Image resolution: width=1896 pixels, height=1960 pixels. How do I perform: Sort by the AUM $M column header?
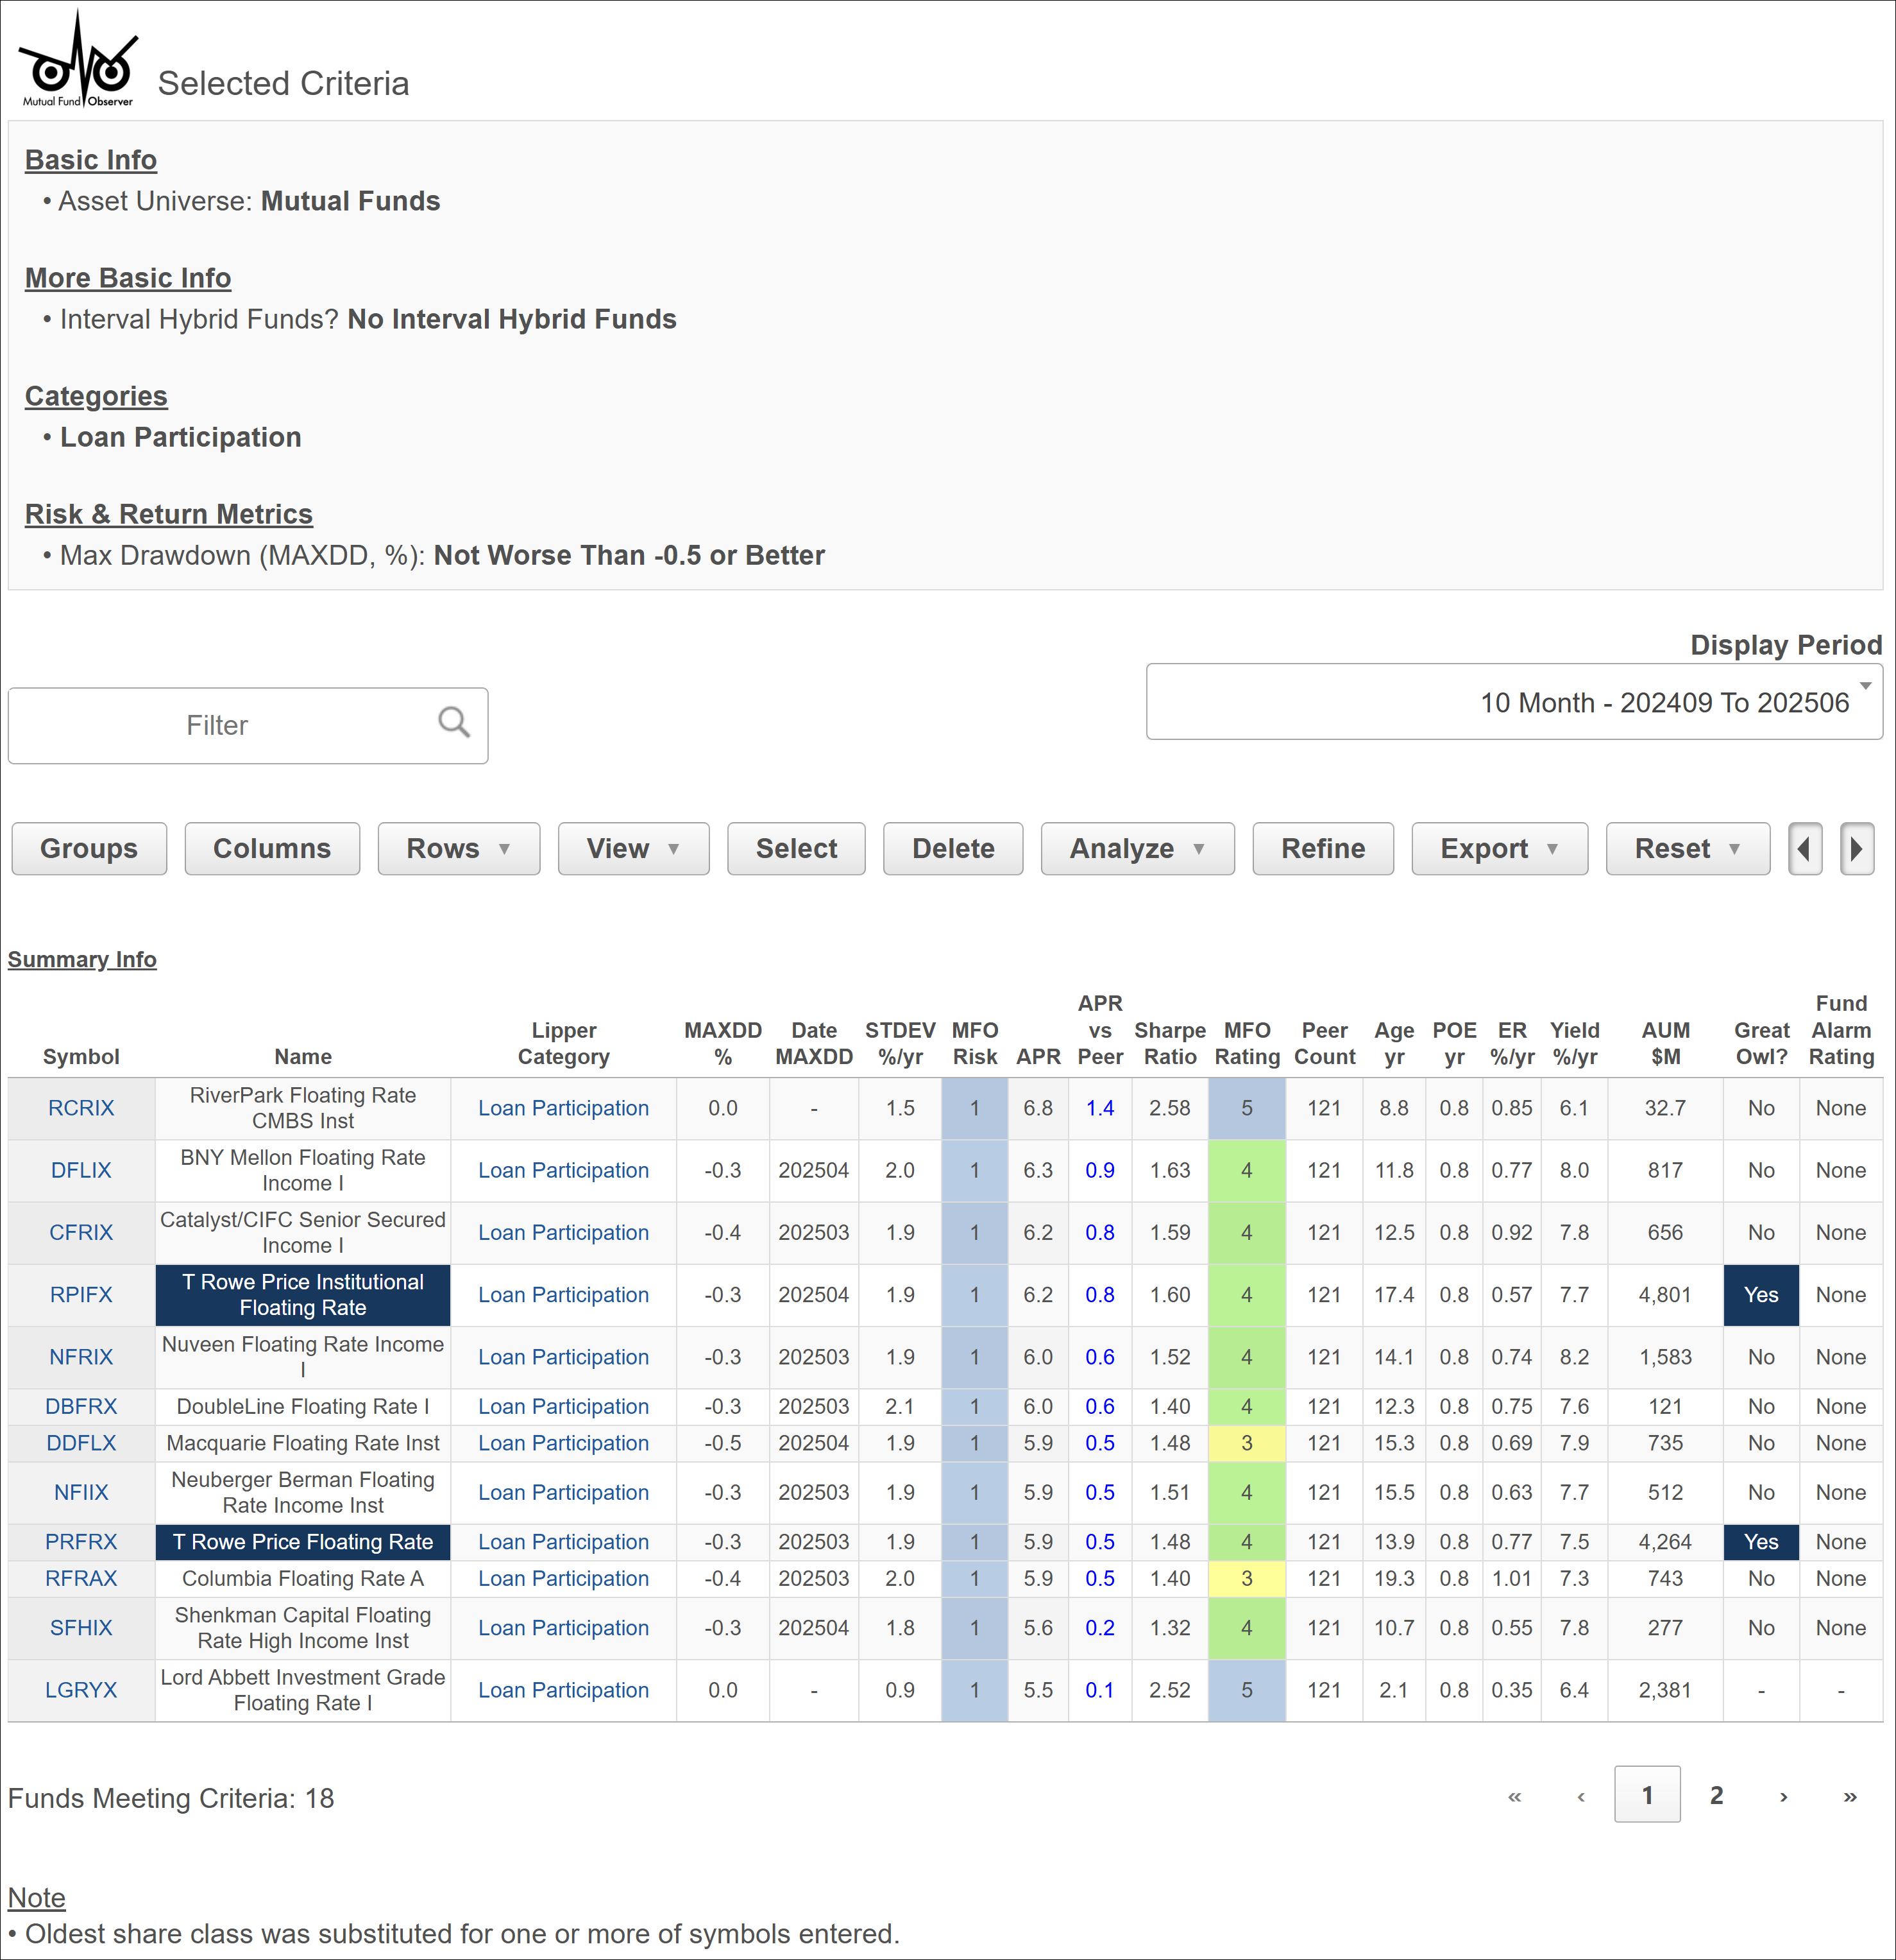(x=1665, y=1044)
